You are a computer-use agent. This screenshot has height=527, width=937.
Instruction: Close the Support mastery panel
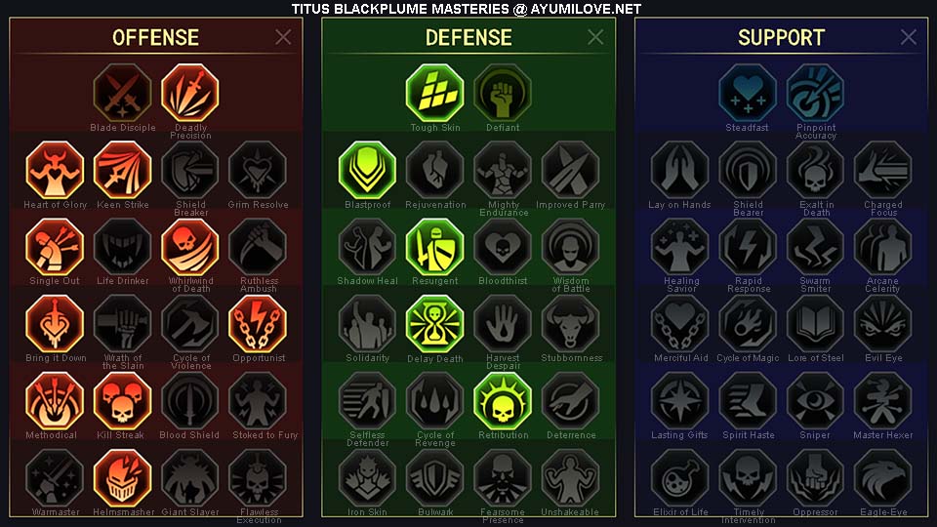909,37
